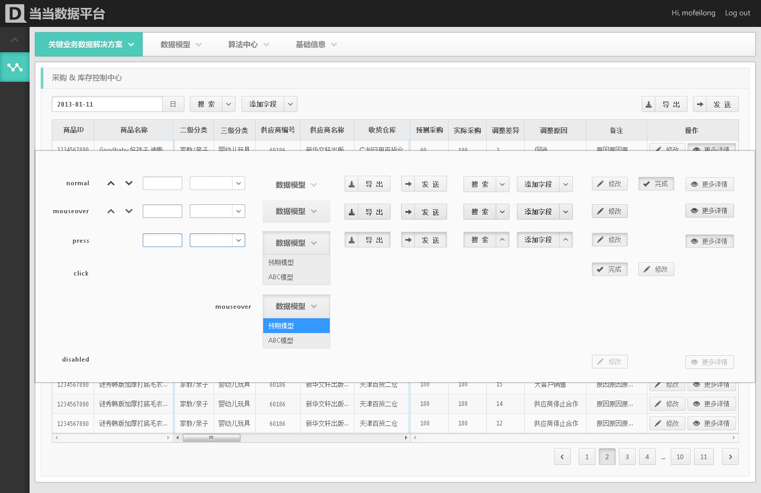The image size is (761, 493).
Task: Click the up chevron in the normal row
Action: coord(111,183)
